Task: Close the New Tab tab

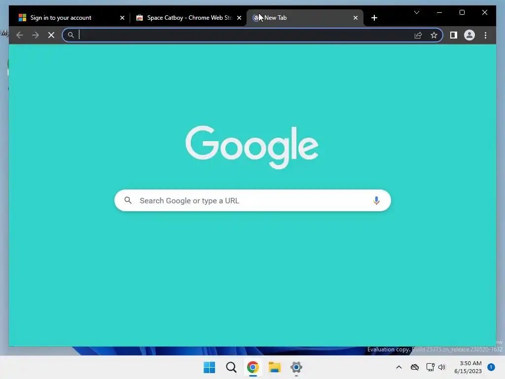Action: [355, 18]
